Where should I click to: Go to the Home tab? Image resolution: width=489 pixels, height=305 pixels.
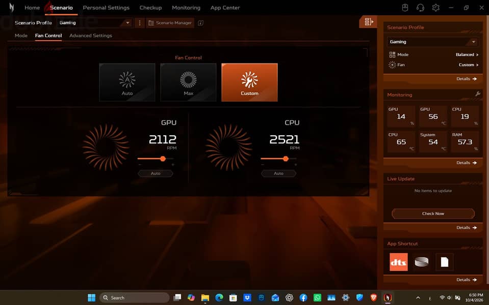coord(32,8)
